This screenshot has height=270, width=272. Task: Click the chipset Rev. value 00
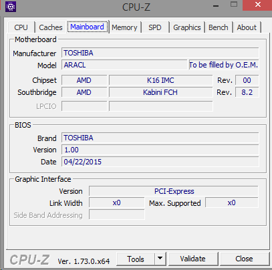(x=247, y=80)
